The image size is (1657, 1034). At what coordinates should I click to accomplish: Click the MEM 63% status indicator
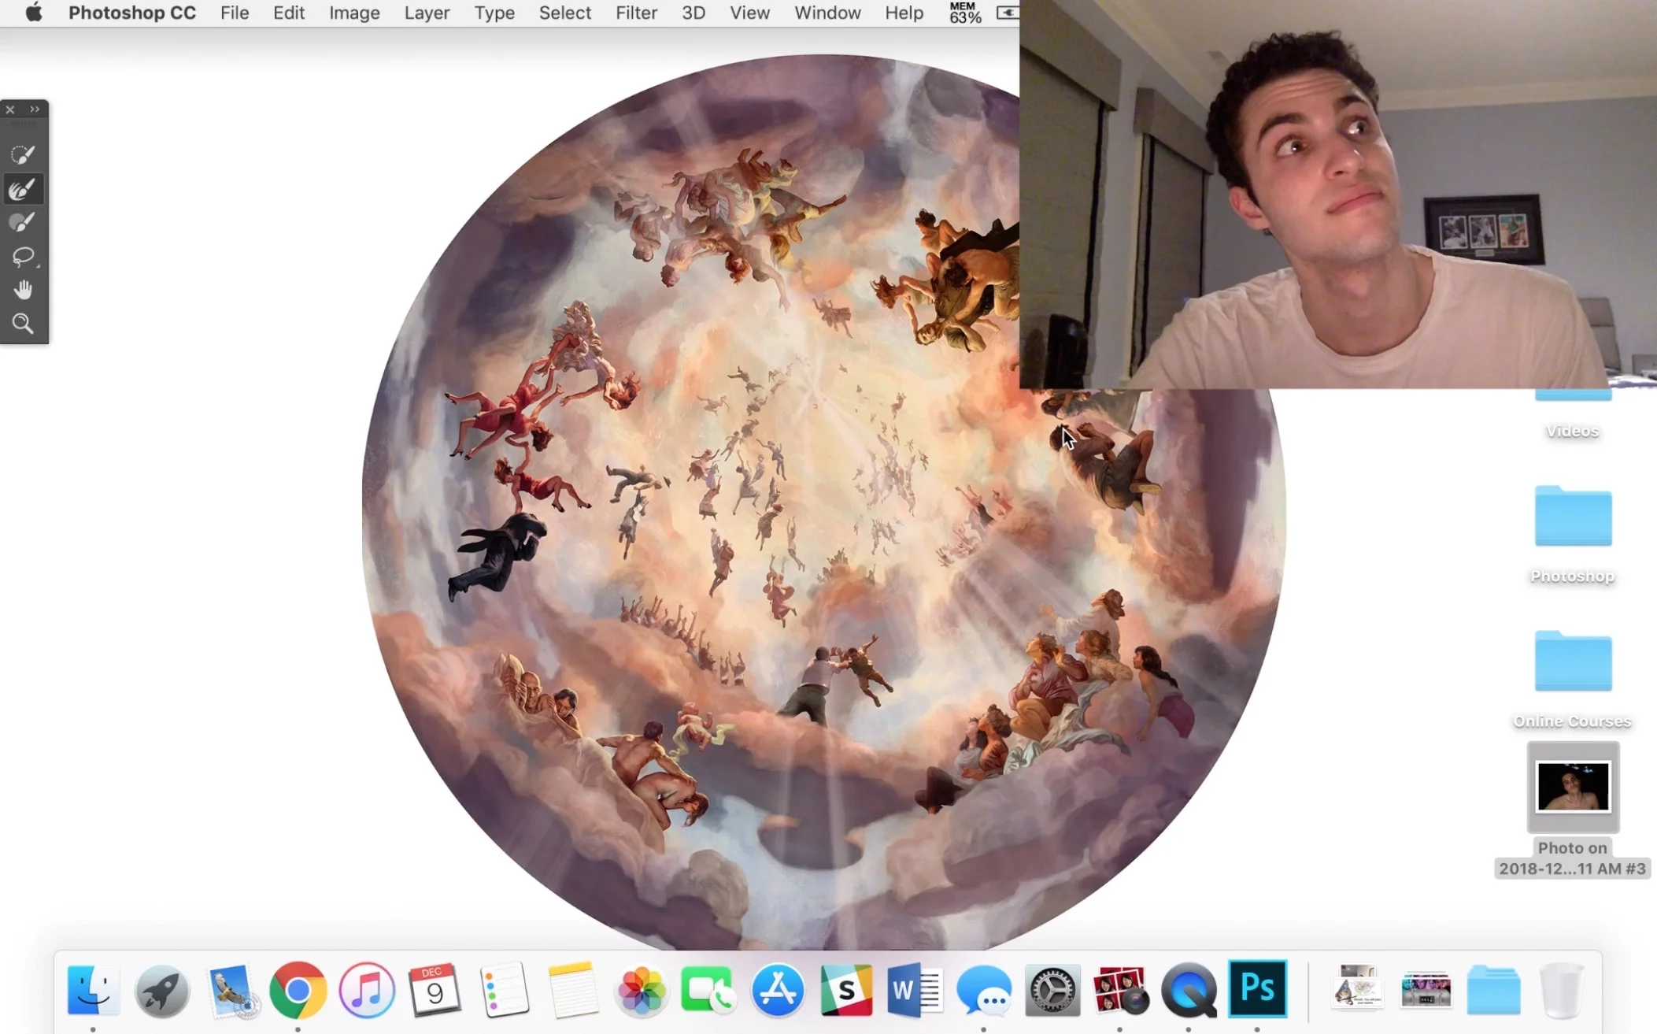pos(964,13)
